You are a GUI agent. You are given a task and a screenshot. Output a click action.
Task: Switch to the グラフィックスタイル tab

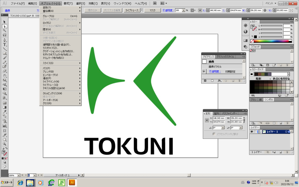[225, 57]
